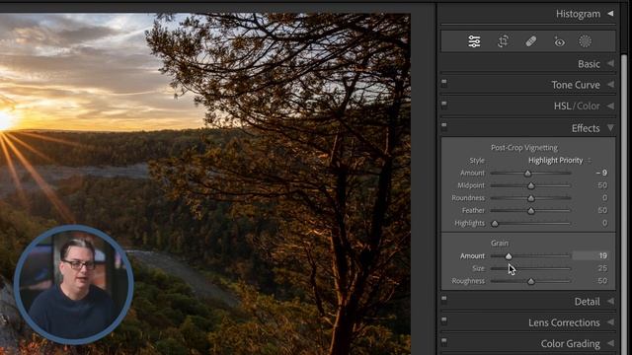The height and width of the screenshot is (355, 632).
Task: Toggle the Tone Curve panel switch
Action: [x=444, y=83]
